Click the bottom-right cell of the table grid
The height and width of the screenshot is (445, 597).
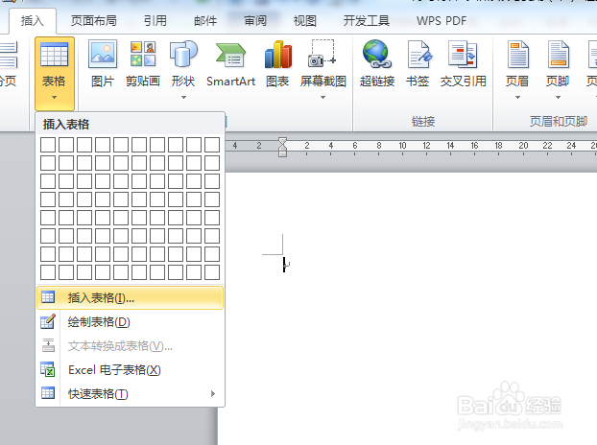[212, 272]
